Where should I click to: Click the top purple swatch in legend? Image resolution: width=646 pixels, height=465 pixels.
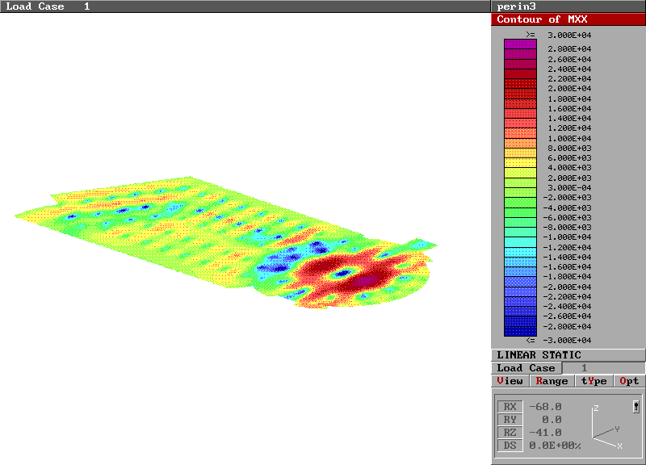520,44
